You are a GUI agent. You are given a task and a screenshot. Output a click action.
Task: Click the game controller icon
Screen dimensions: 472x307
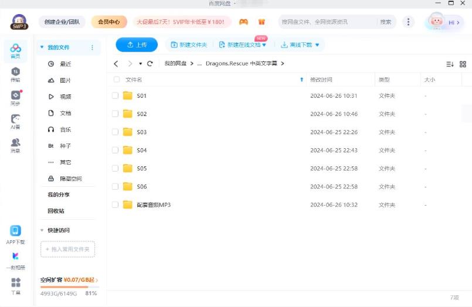click(x=243, y=22)
